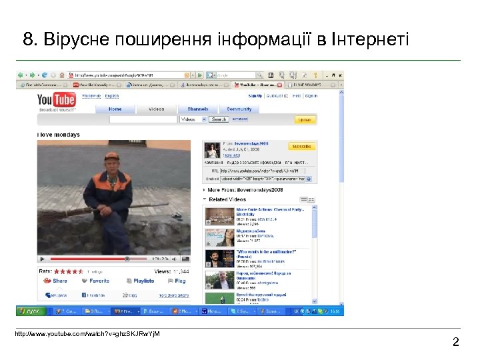Play the video with the play button
This screenshot has height=360, width=480.
pyautogui.click(x=42, y=259)
